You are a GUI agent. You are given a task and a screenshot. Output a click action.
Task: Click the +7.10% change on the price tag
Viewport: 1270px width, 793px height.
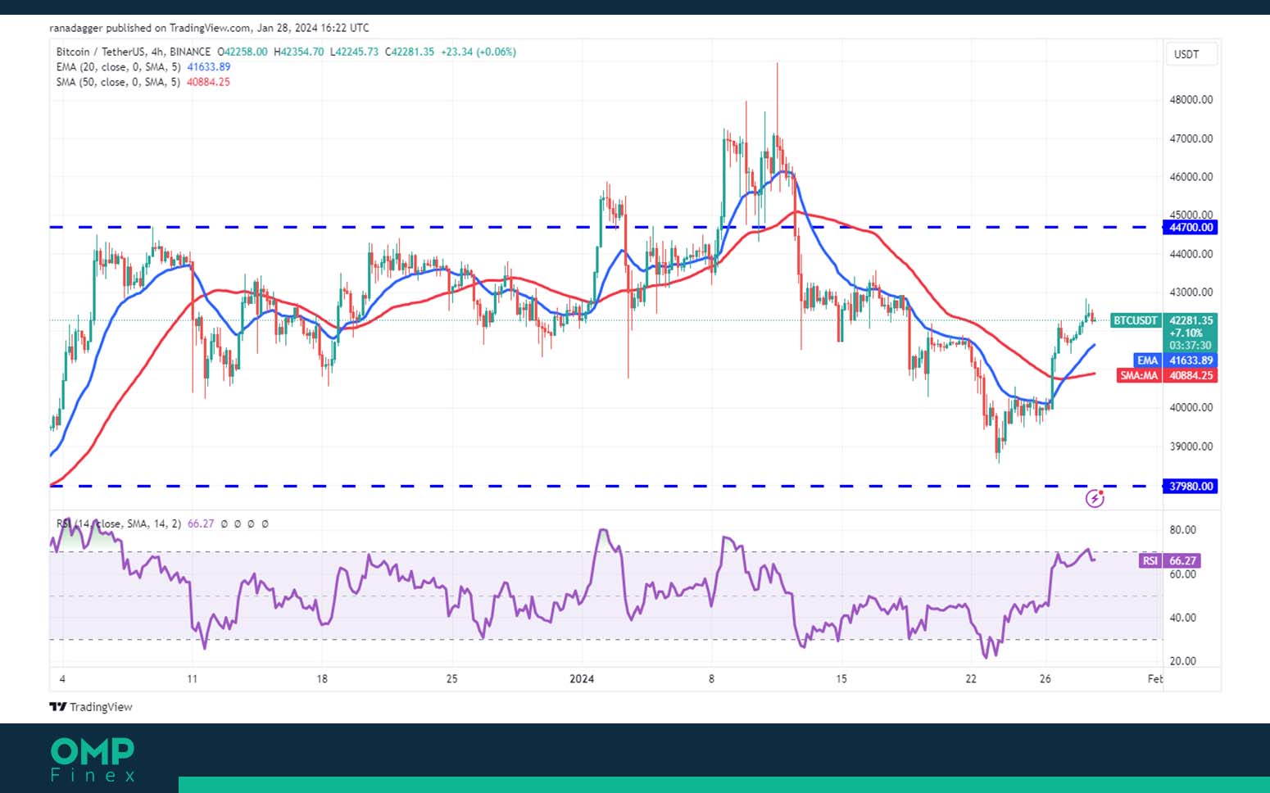pos(1186,333)
